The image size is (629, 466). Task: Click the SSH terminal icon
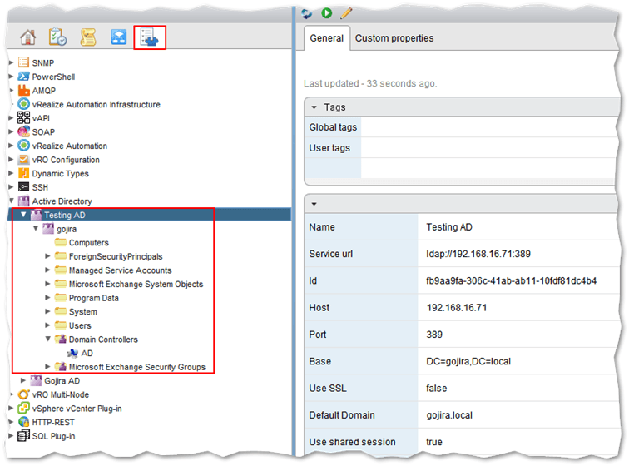click(23, 187)
